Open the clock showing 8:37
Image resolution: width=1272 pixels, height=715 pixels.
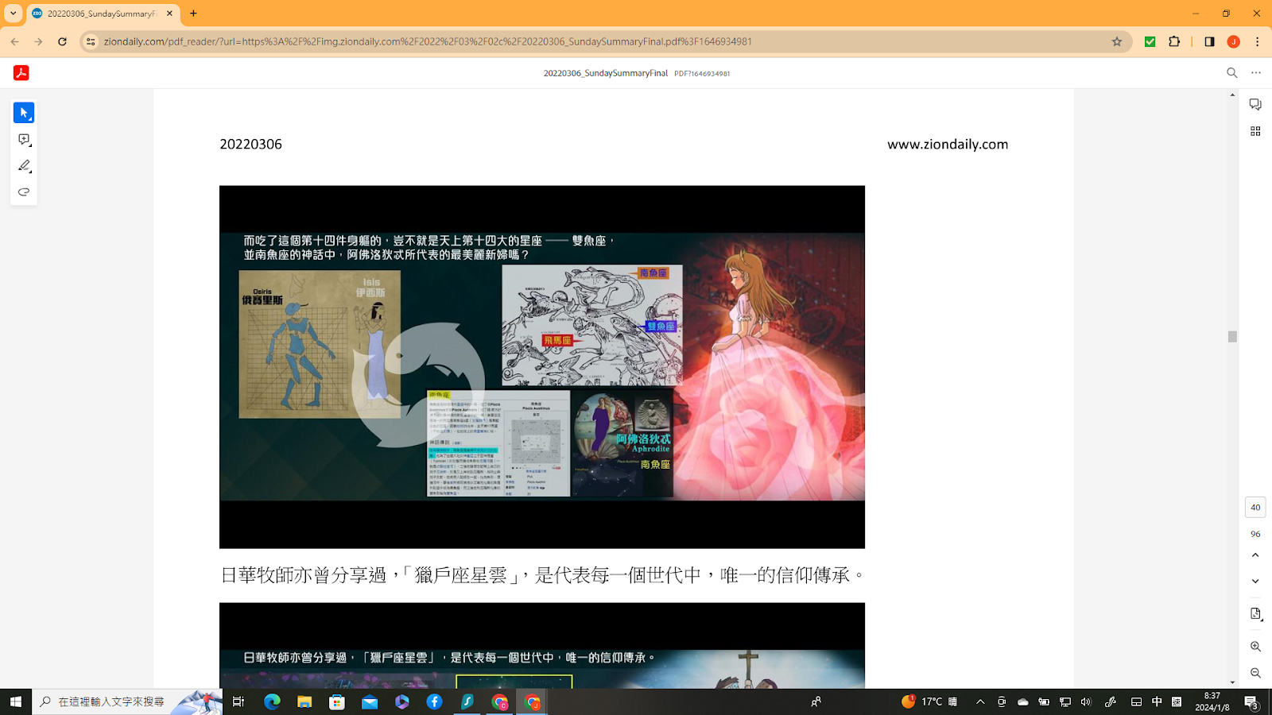(1212, 701)
